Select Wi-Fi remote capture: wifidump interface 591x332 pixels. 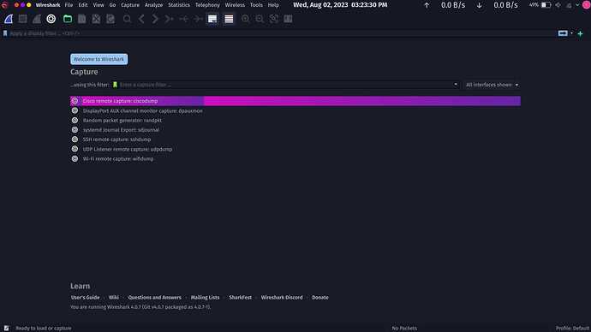(295, 158)
